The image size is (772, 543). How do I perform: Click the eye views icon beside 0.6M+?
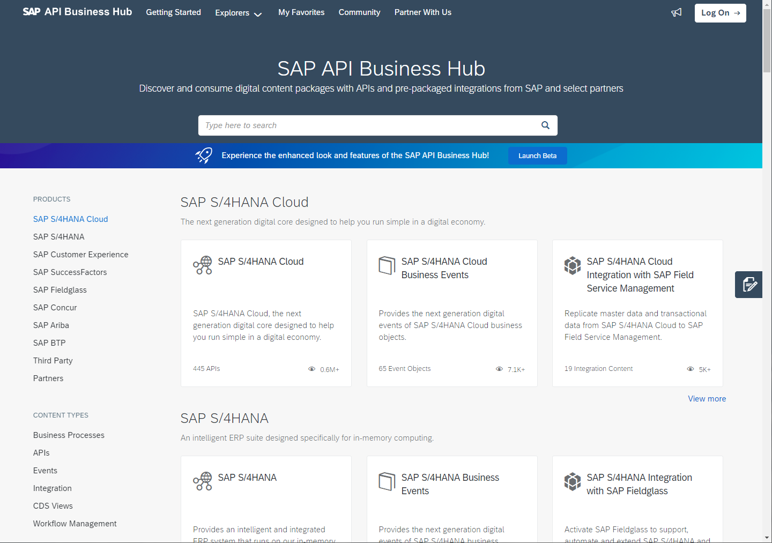[311, 369]
